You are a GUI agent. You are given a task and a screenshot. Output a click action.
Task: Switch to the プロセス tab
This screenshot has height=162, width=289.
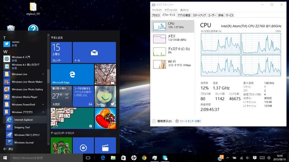tap(156, 15)
